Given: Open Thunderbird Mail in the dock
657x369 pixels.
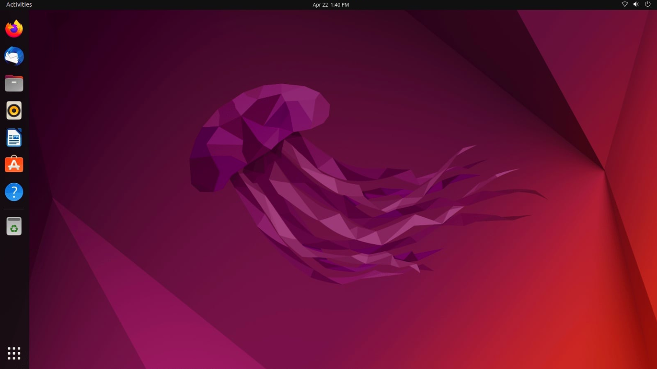Looking at the screenshot, I should coord(14,56).
